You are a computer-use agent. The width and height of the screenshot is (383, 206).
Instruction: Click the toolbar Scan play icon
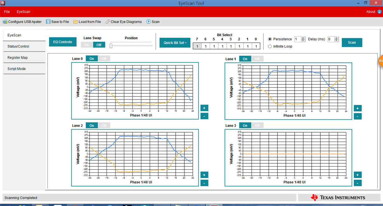149,22
